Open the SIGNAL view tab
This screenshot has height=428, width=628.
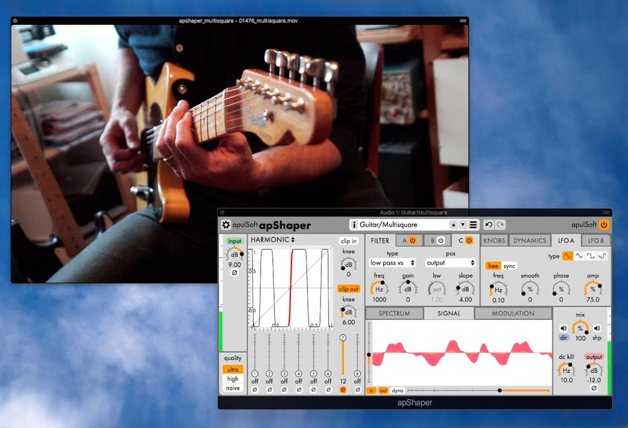coord(448,314)
